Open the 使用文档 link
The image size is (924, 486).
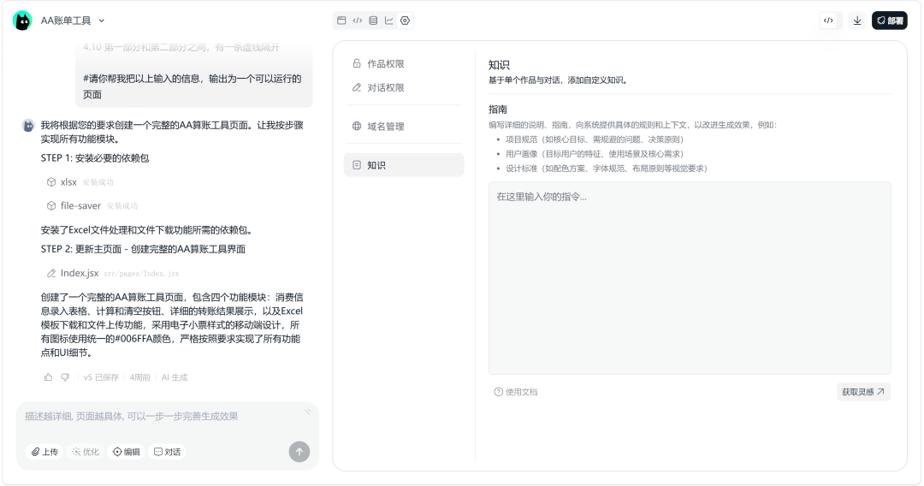(516, 392)
